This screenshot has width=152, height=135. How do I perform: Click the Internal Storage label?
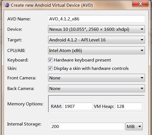[x=24, y=124]
